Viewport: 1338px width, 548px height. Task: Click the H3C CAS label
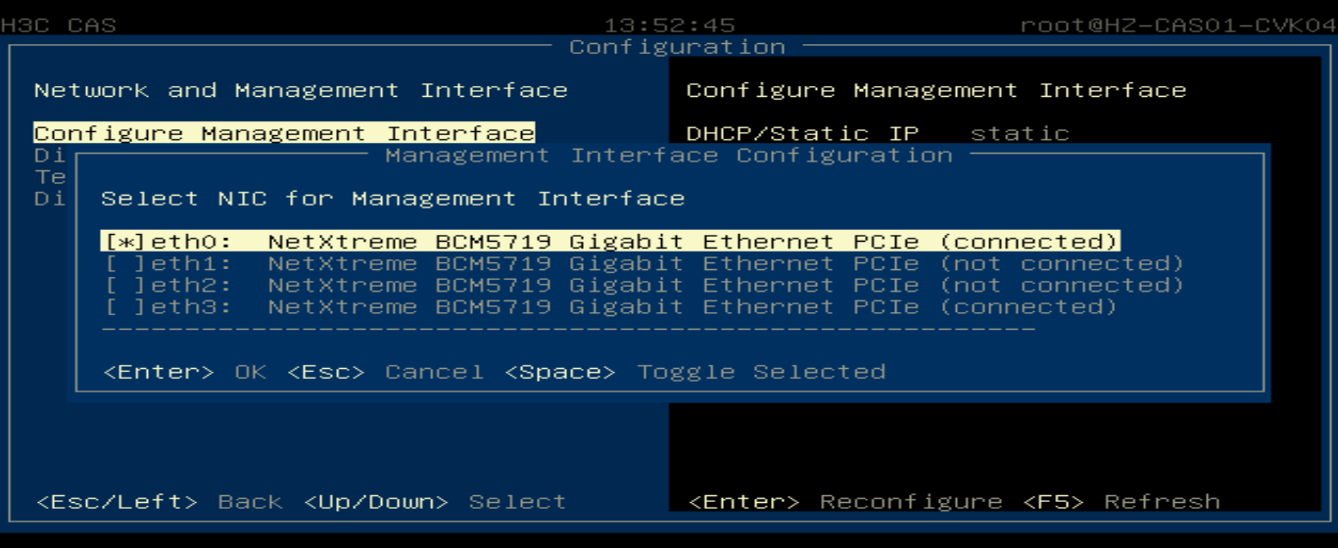[x=59, y=25]
